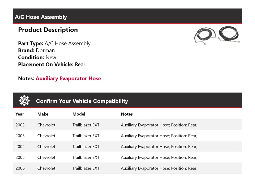The height and width of the screenshot is (182, 255).
Task: Click Chevrolet in the 2006 row
Action: (46, 168)
